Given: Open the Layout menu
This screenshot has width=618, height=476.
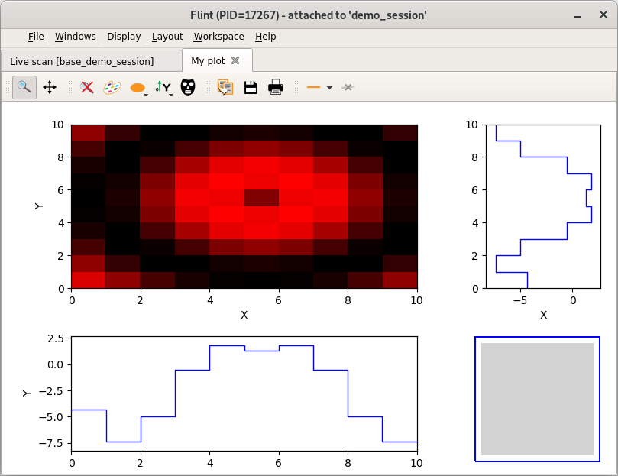Looking at the screenshot, I should [x=167, y=36].
